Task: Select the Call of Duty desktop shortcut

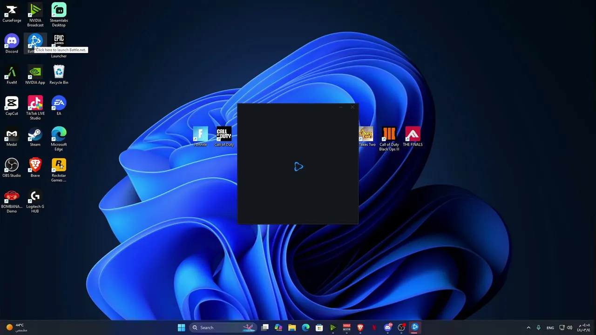Action: (224, 137)
